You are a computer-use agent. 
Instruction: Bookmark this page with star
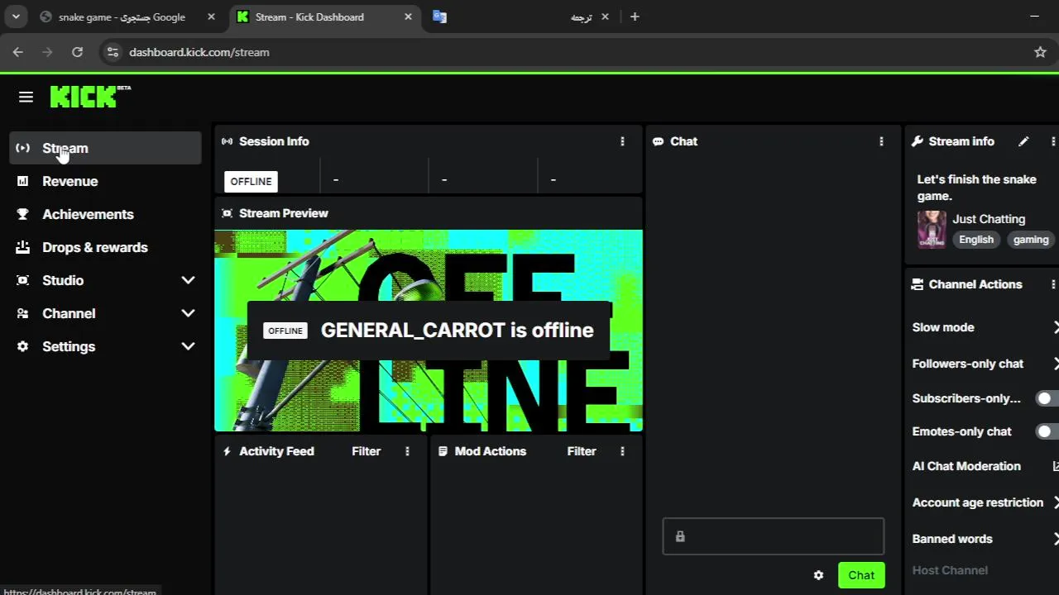(x=1040, y=52)
